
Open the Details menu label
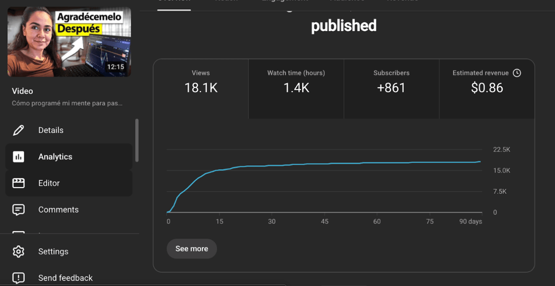(x=51, y=130)
